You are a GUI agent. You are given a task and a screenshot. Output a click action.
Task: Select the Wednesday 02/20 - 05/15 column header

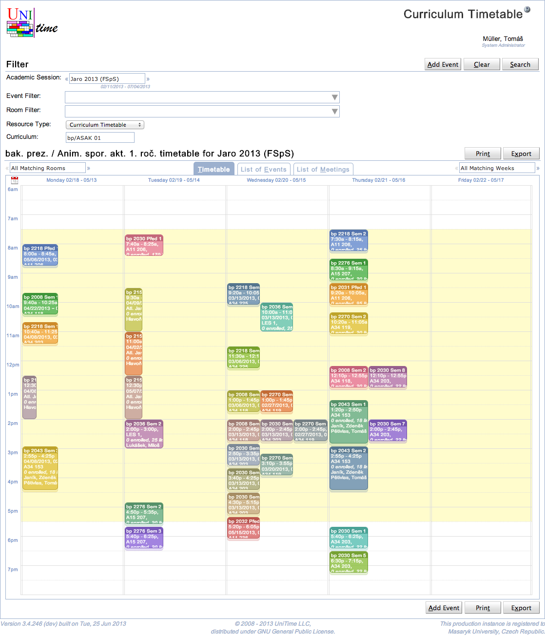tap(276, 180)
